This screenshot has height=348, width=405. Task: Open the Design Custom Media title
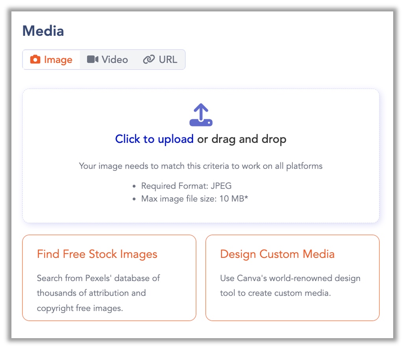[x=277, y=254]
